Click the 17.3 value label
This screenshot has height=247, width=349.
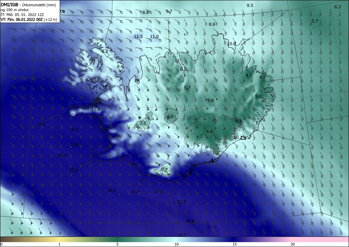coord(181,201)
